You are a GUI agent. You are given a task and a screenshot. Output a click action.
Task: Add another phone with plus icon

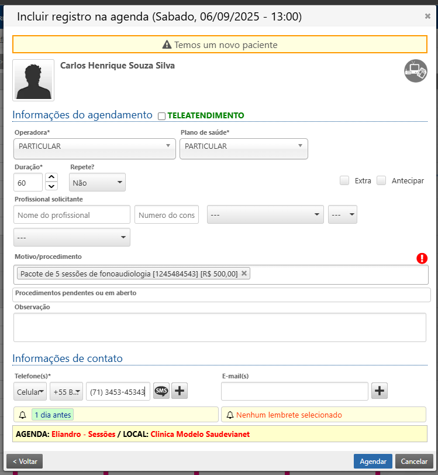180,391
